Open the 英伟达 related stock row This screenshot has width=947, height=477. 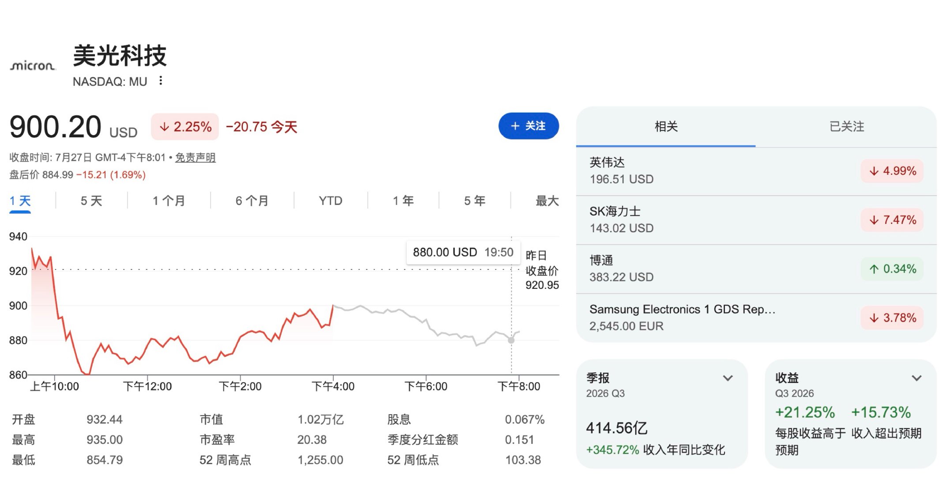[x=756, y=171]
